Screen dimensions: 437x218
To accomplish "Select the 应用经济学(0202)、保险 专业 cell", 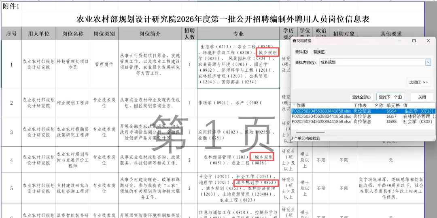I will coord(238,132).
